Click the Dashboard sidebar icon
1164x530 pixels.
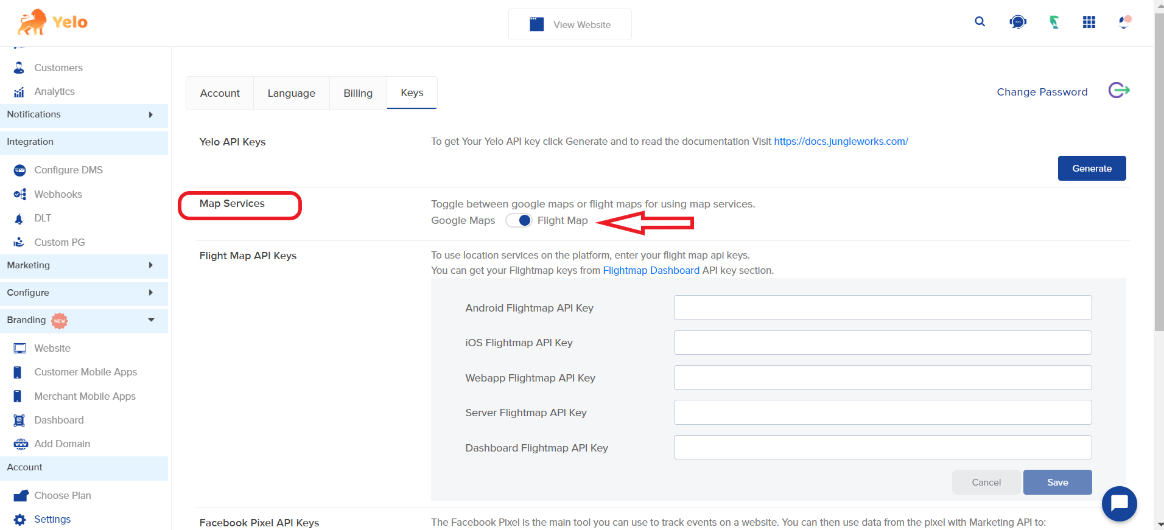tap(19, 420)
